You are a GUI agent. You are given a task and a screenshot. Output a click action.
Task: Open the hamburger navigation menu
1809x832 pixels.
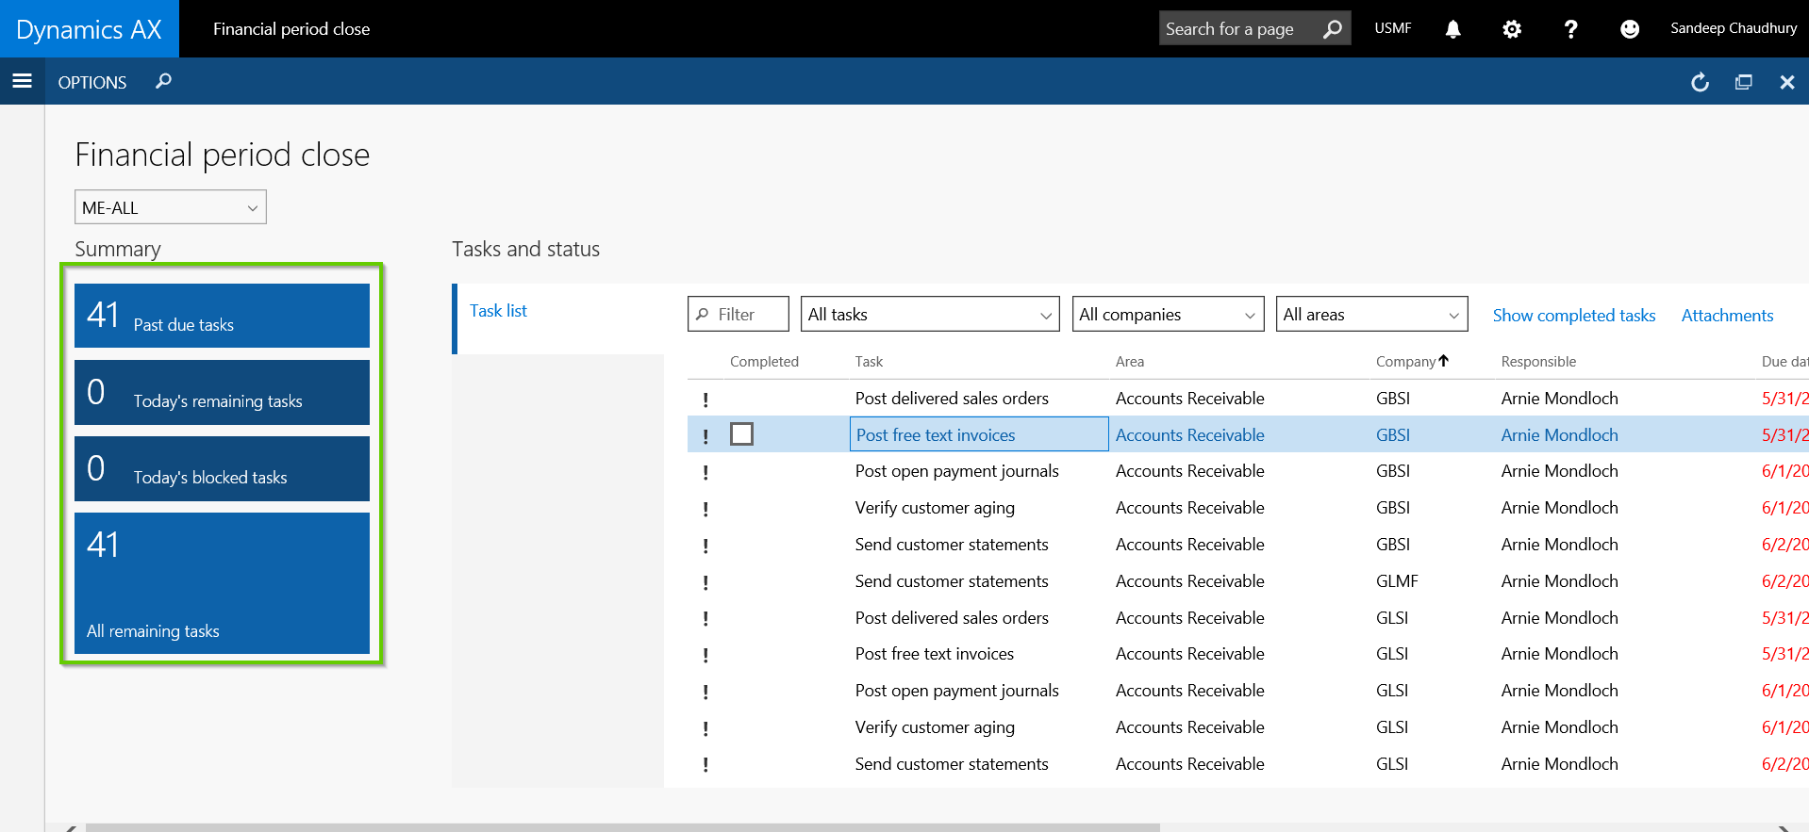(x=22, y=81)
